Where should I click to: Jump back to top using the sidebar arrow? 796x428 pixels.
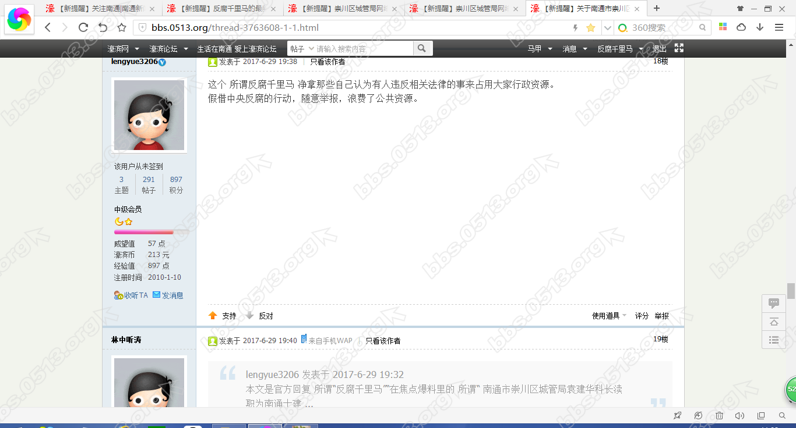tap(774, 322)
